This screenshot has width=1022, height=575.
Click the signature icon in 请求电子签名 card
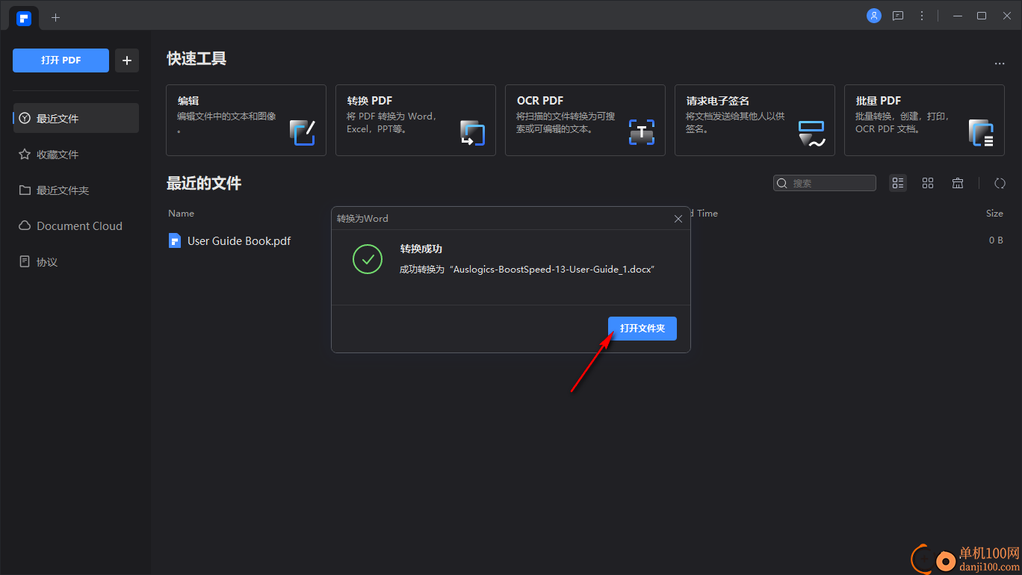pos(811,133)
